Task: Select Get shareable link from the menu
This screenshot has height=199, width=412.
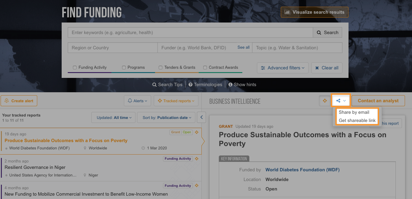Action: tap(357, 120)
